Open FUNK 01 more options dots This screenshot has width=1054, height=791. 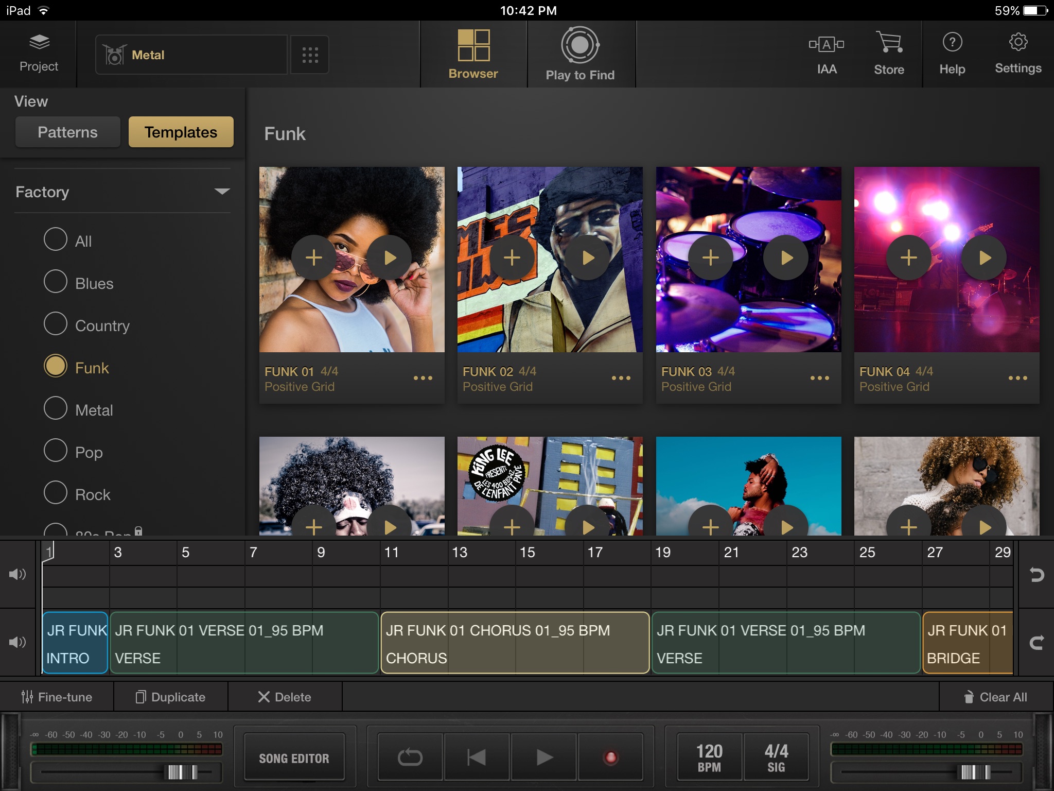click(423, 378)
